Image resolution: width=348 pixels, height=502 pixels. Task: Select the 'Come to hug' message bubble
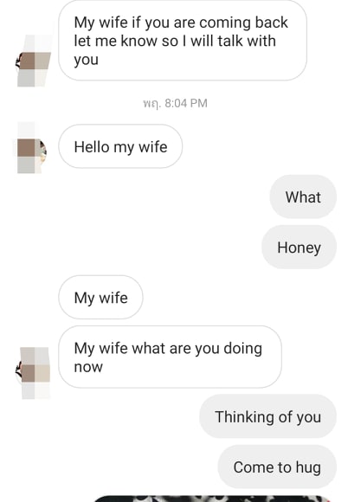pyautogui.click(x=277, y=467)
